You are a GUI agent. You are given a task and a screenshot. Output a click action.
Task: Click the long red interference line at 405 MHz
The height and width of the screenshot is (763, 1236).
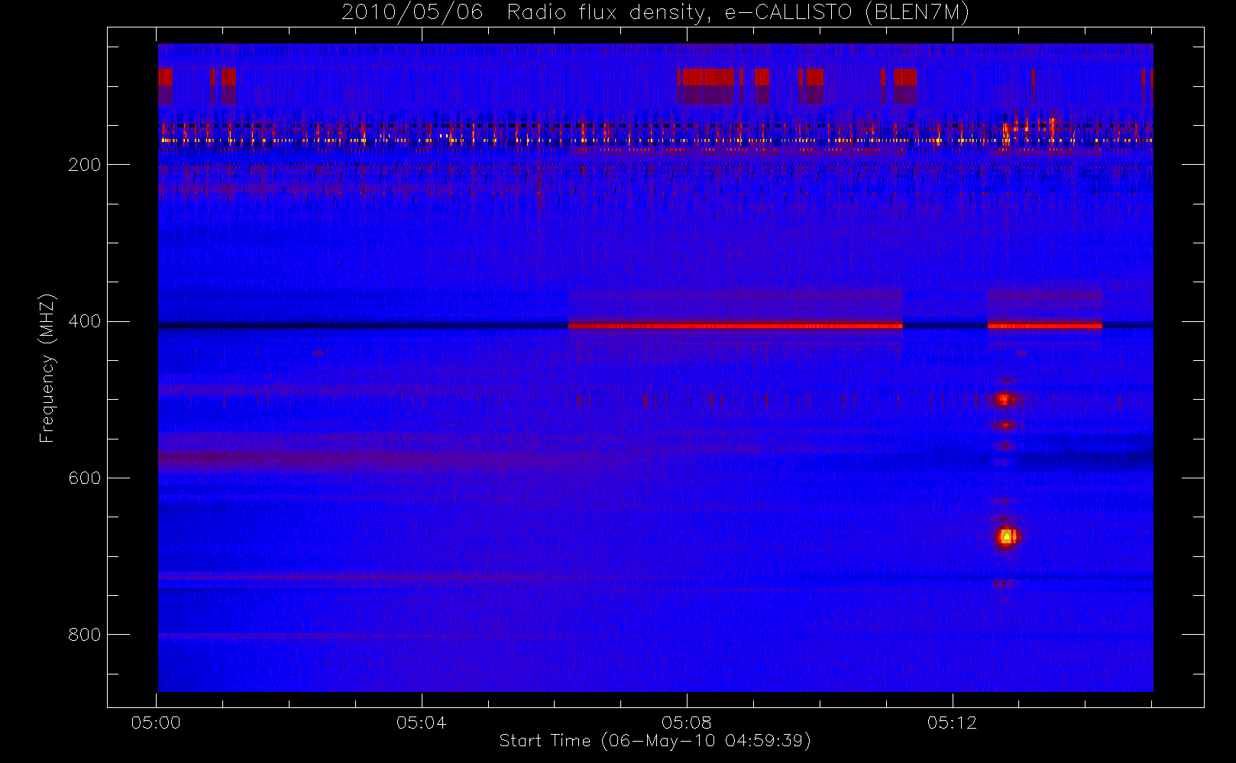click(735, 326)
